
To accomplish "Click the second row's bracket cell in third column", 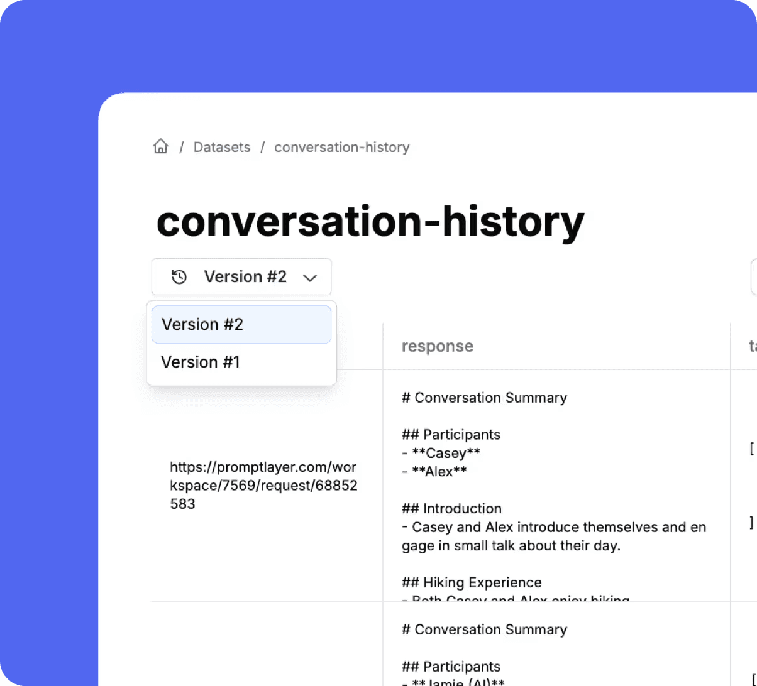I will (x=752, y=678).
